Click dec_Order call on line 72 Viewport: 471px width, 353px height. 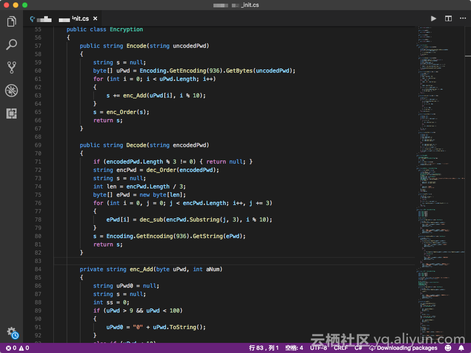pos(161,170)
